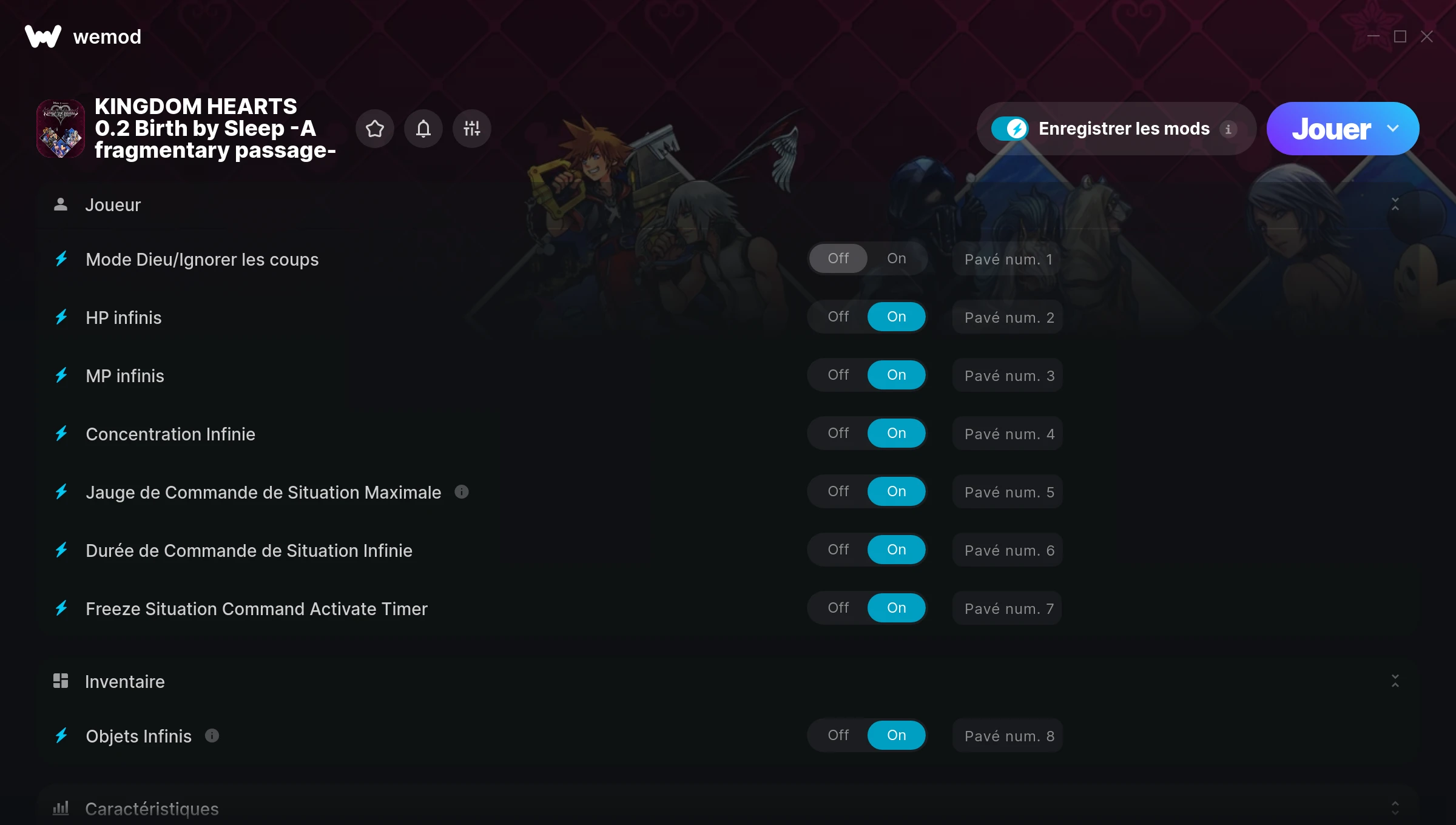Change the Pavé num. 4 hotkey
The image size is (1456, 825).
coord(1008,434)
